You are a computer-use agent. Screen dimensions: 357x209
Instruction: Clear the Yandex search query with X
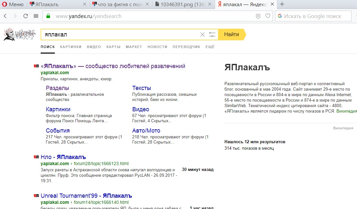coord(203,35)
